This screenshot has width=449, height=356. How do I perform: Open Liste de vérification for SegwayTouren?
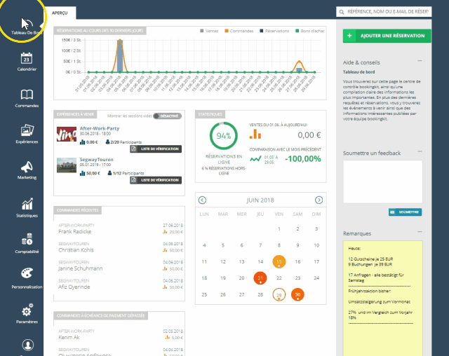pos(156,180)
